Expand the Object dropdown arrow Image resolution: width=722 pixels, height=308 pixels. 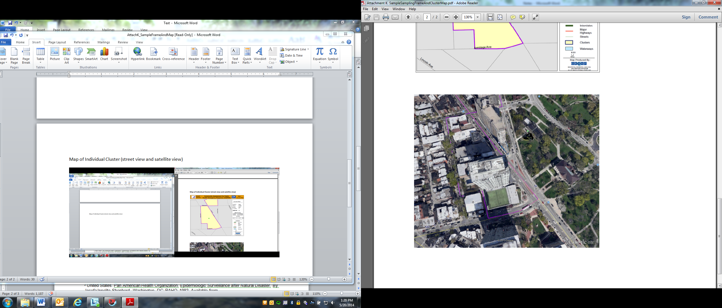(x=297, y=62)
